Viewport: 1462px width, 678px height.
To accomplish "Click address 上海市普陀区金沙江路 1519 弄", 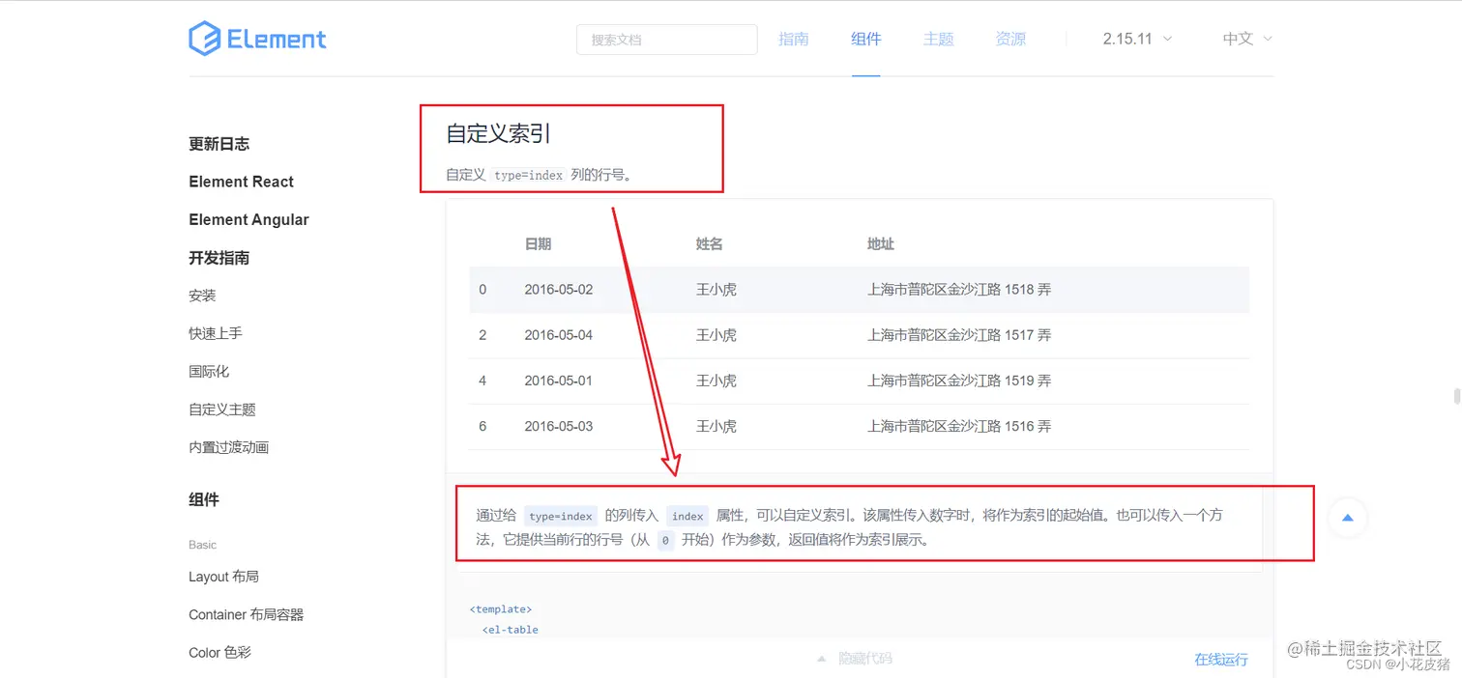I will (959, 381).
